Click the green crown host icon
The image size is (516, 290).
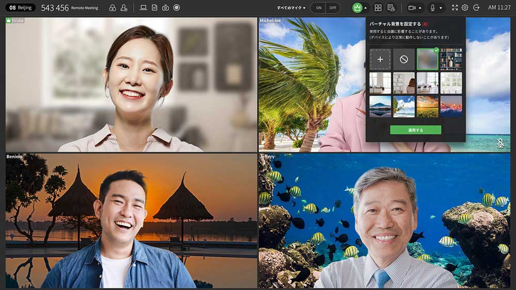point(357,8)
